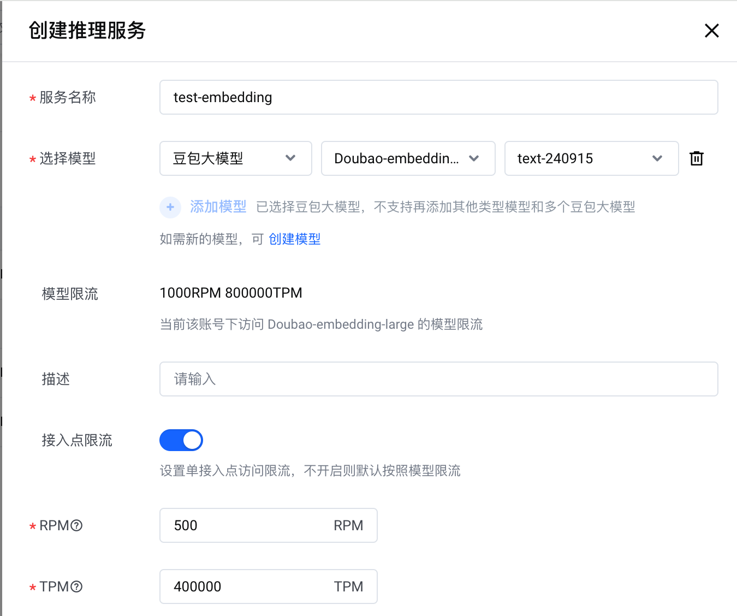
Task: Open the 豆包大模型 model type dropdown
Action: pos(236,158)
